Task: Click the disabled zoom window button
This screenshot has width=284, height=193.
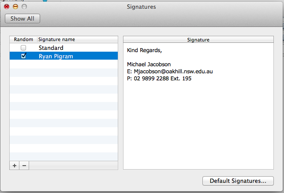Action: click(24, 7)
